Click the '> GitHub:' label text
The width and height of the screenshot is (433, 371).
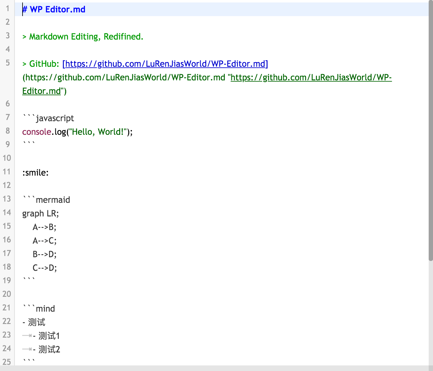[x=40, y=64]
